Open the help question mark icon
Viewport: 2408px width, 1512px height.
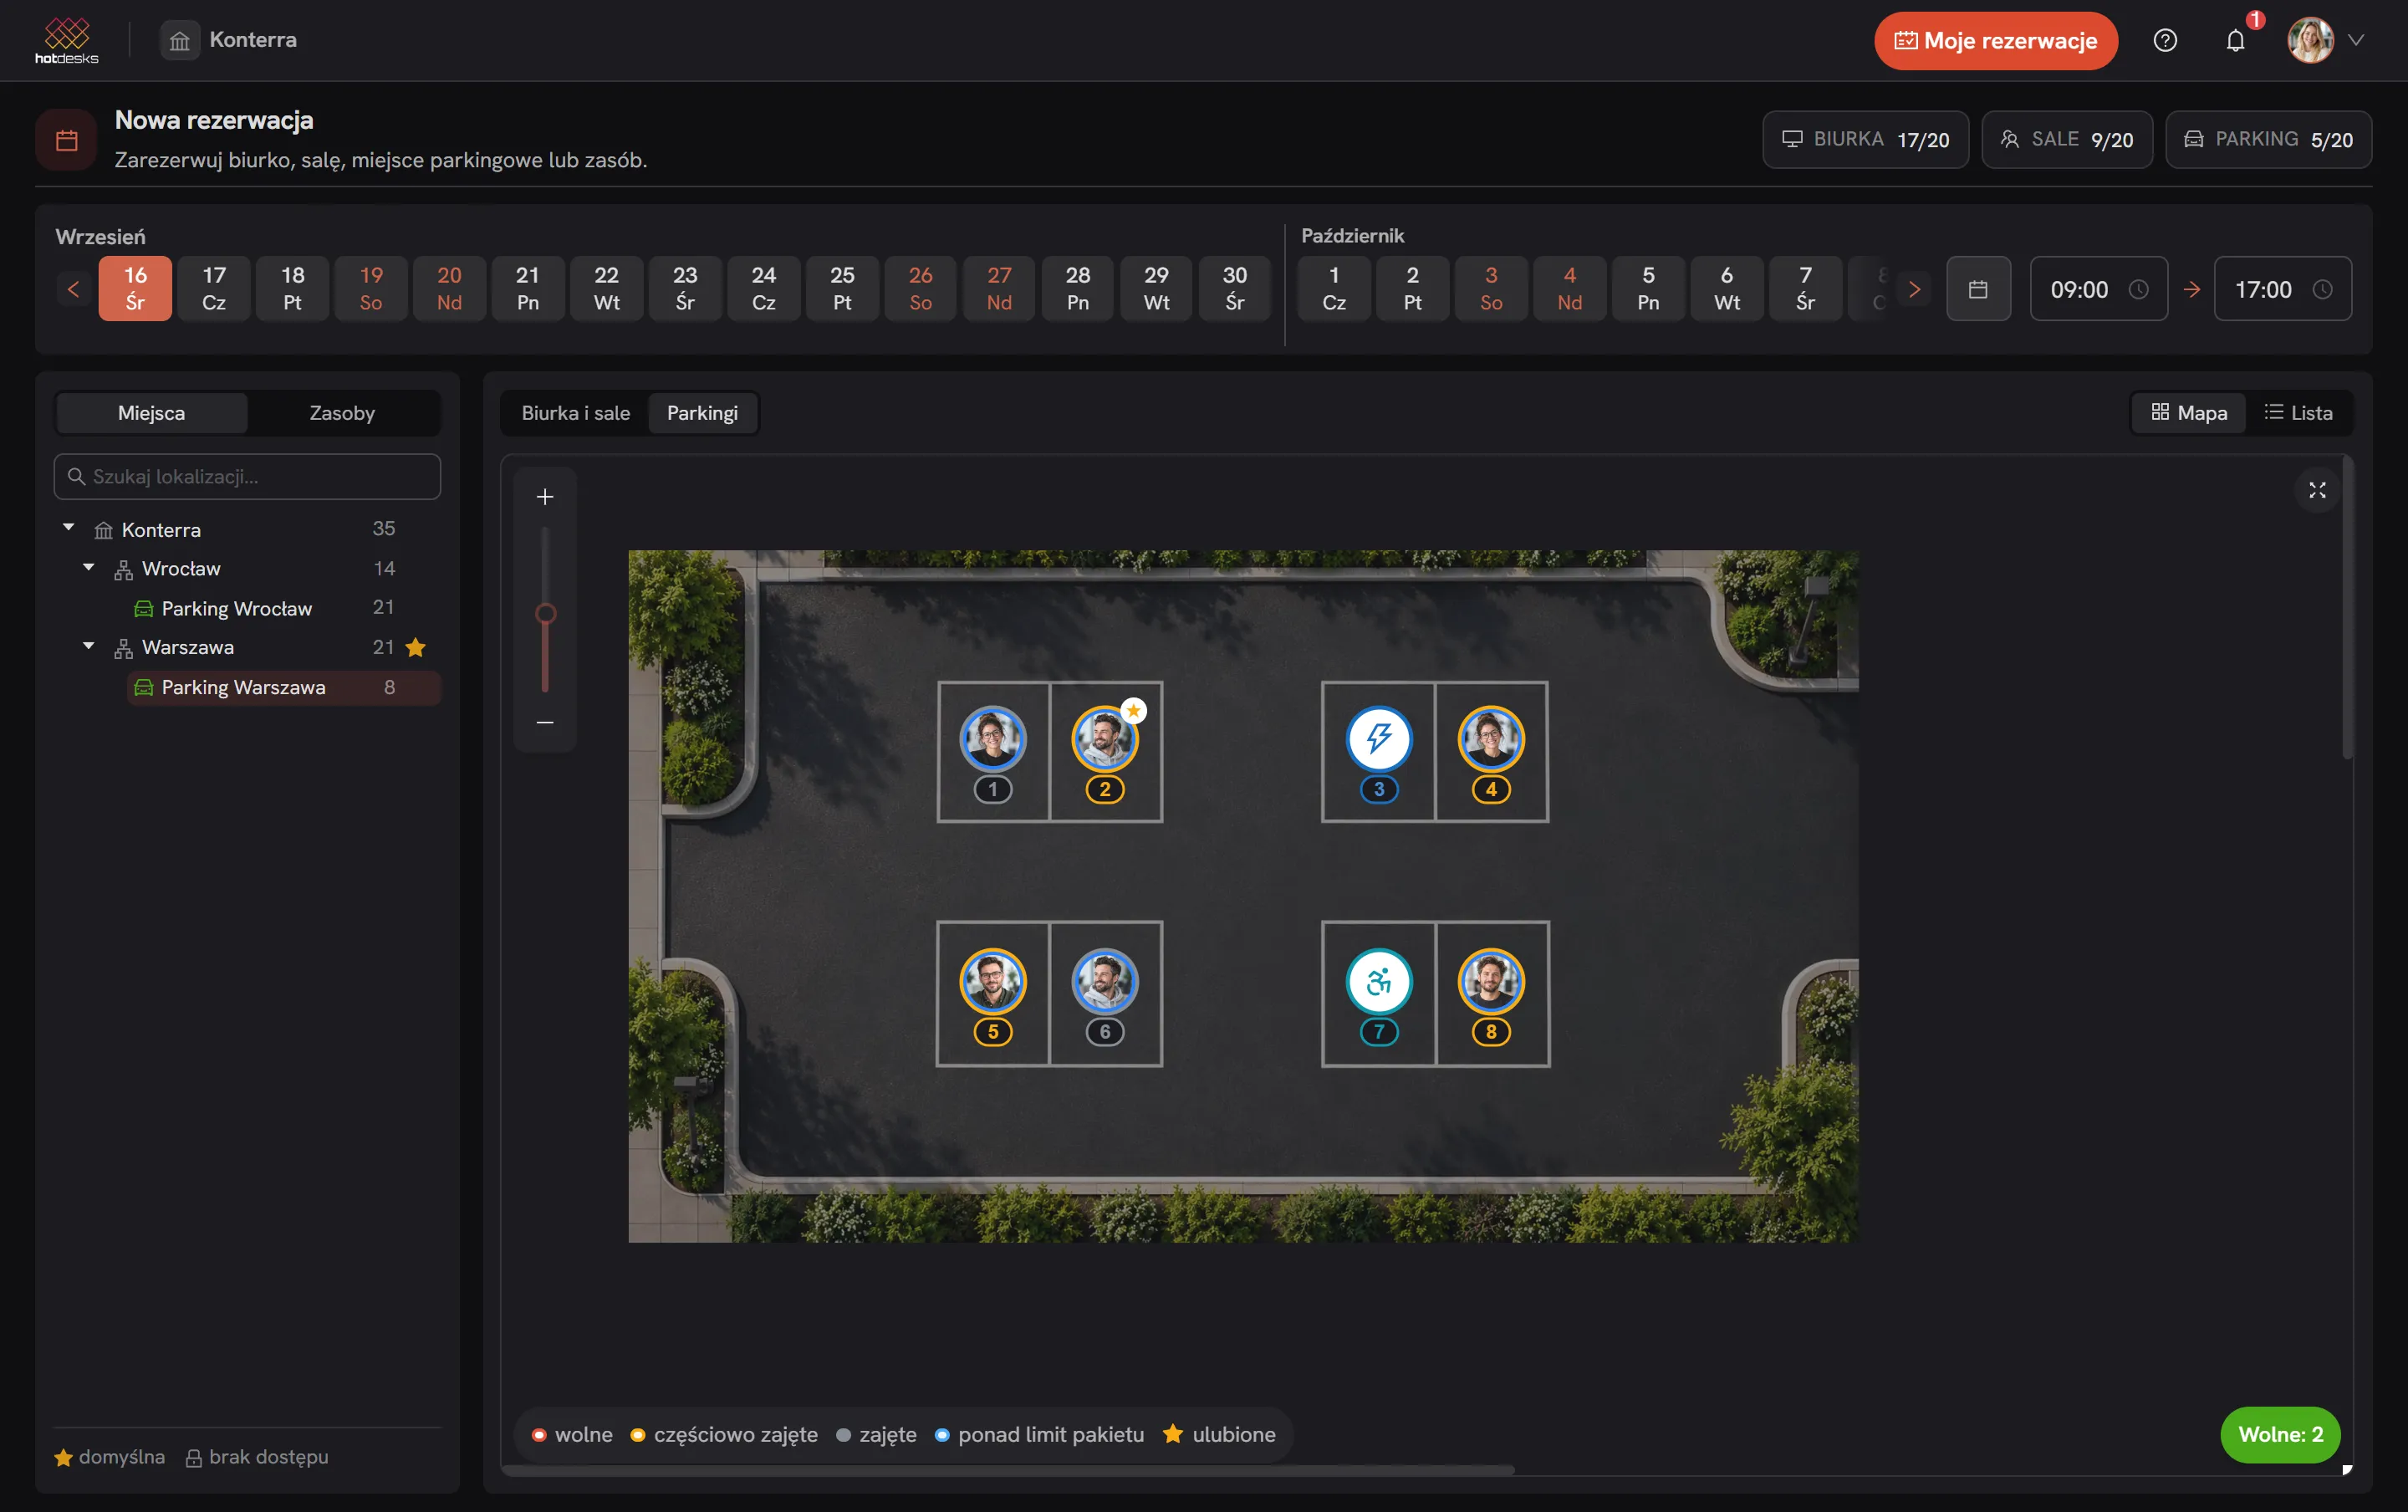[2165, 40]
